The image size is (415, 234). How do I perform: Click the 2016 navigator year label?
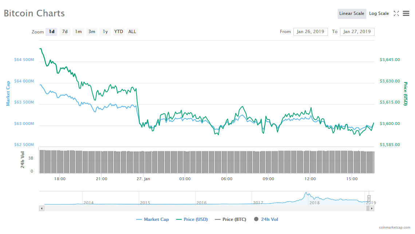click(x=201, y=203)
